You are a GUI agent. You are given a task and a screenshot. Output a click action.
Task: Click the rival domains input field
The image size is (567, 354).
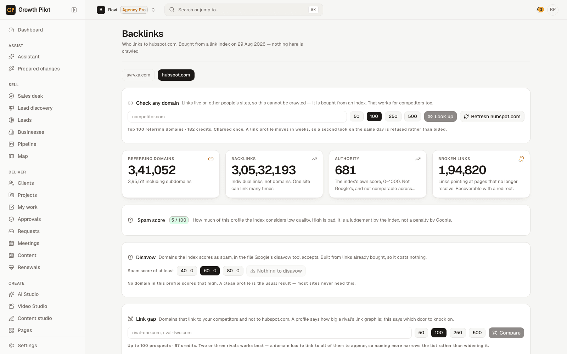pyautogui.click(x=270, y=333)
